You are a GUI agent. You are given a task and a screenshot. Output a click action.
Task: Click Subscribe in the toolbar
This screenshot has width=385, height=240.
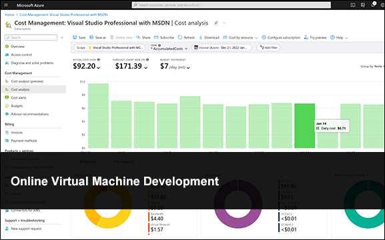[x=164, y=37]
